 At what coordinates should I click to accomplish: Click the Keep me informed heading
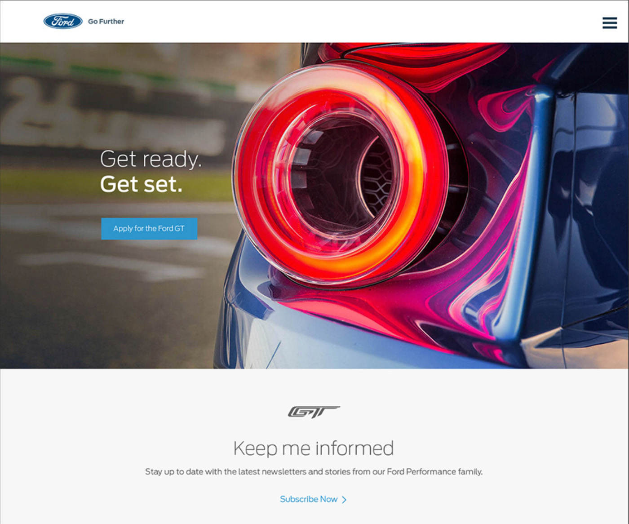click(x=314, y=449)
